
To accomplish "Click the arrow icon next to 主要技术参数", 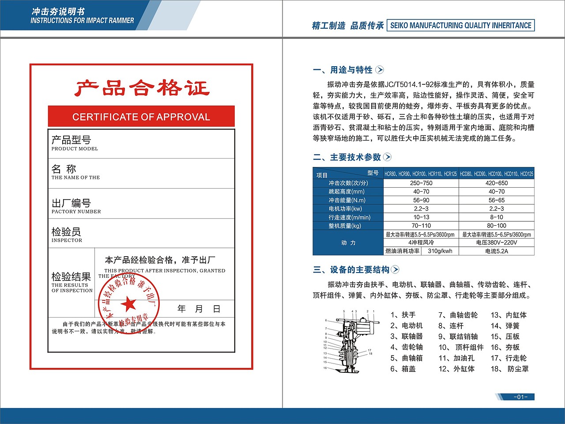I will tap(388, 156).
